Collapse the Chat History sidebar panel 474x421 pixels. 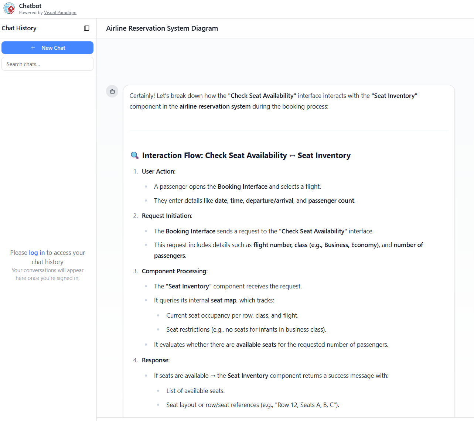point(86,28)
